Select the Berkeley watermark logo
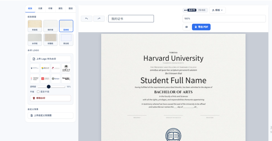The width and height of the screenshot is (272, 141). [56, 79]
